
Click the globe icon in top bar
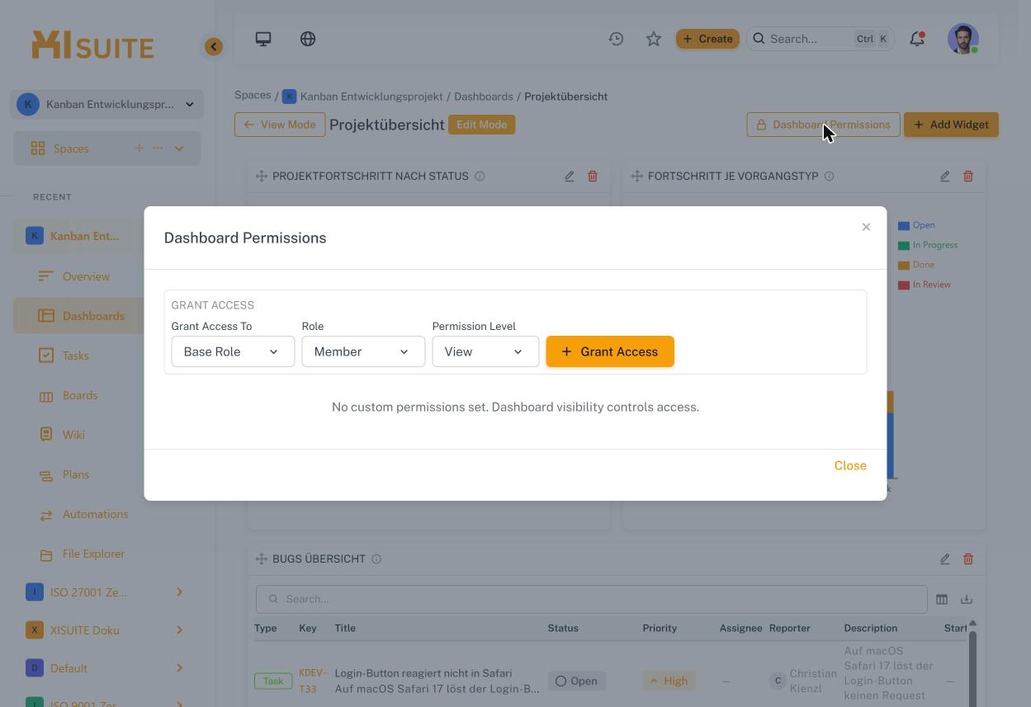[308, 39]
